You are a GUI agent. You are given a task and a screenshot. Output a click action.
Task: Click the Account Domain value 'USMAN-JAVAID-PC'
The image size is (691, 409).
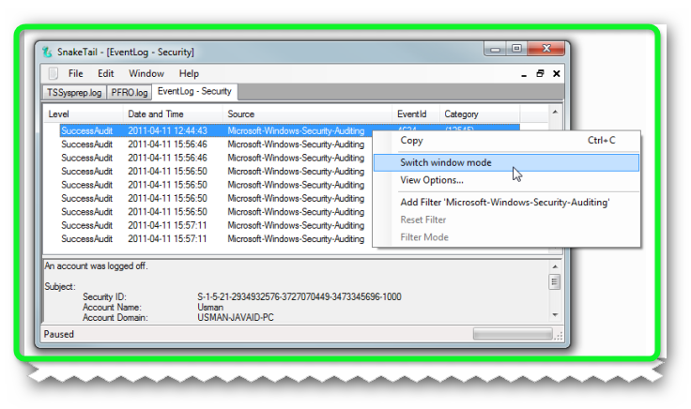pyautogui.click(x=236, y=317)
